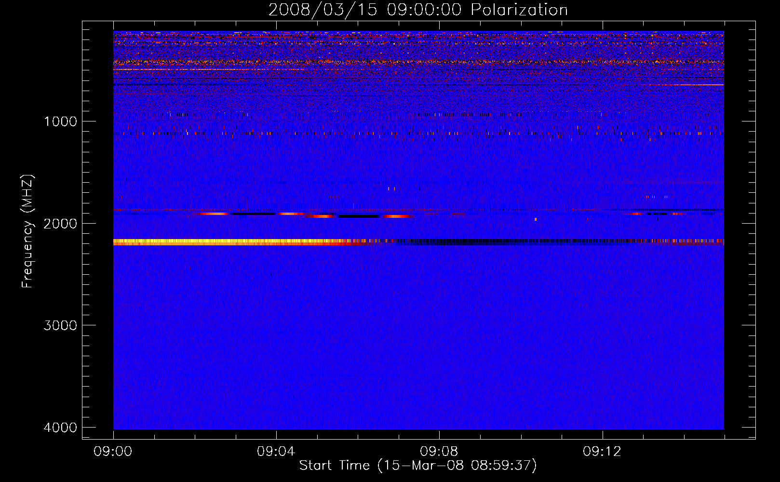Click the "09:00" time tick label

coord(113,452)
